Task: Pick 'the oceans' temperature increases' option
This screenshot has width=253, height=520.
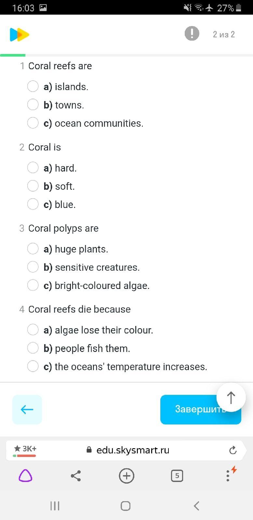Action: (x=33, y=366)
